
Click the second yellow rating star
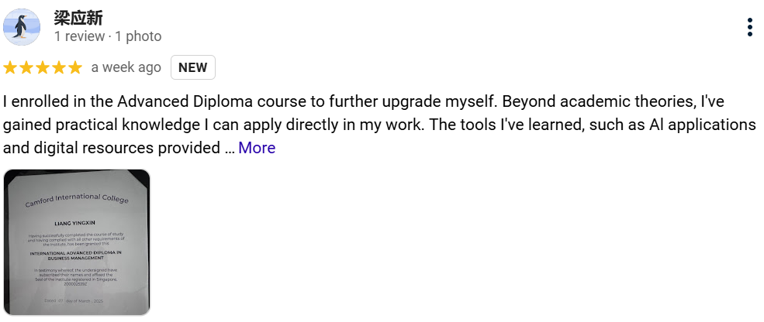(26, 67)
